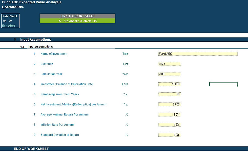Image resolution: width=248 pixels, height=153 pixels.
Task: Click the Calculation Year label
Action: (x=51, y=74)
